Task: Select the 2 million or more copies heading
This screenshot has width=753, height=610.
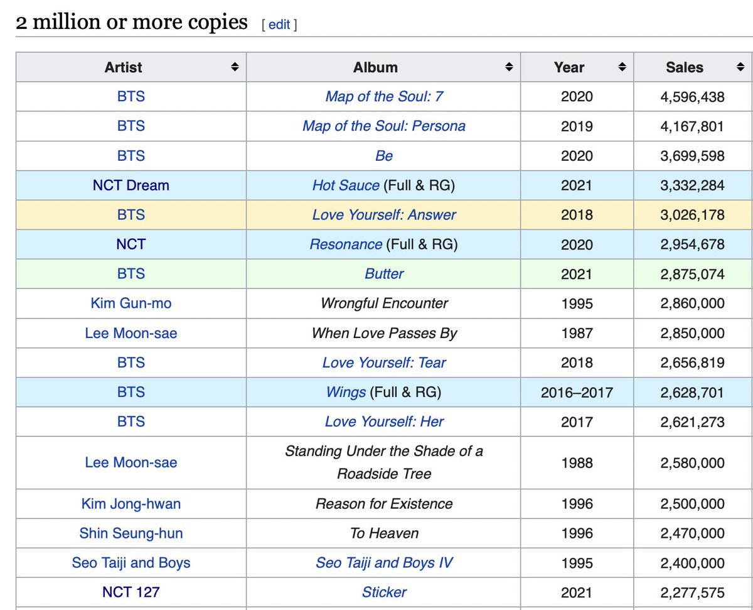Action: 132,23
